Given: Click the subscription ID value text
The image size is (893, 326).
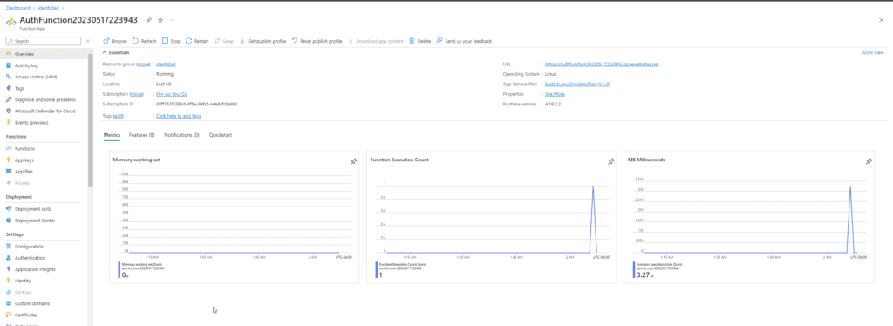Looking at the screenshot, I should point(196,104).
